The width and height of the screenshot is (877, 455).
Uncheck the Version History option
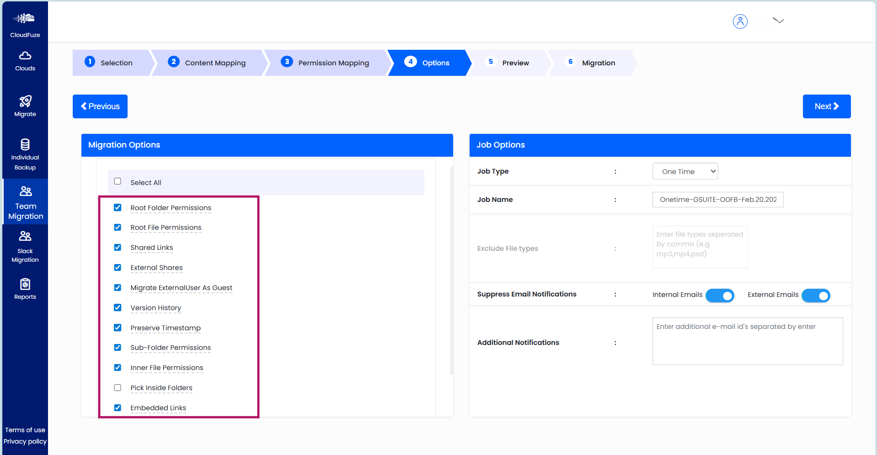[118, 307]
